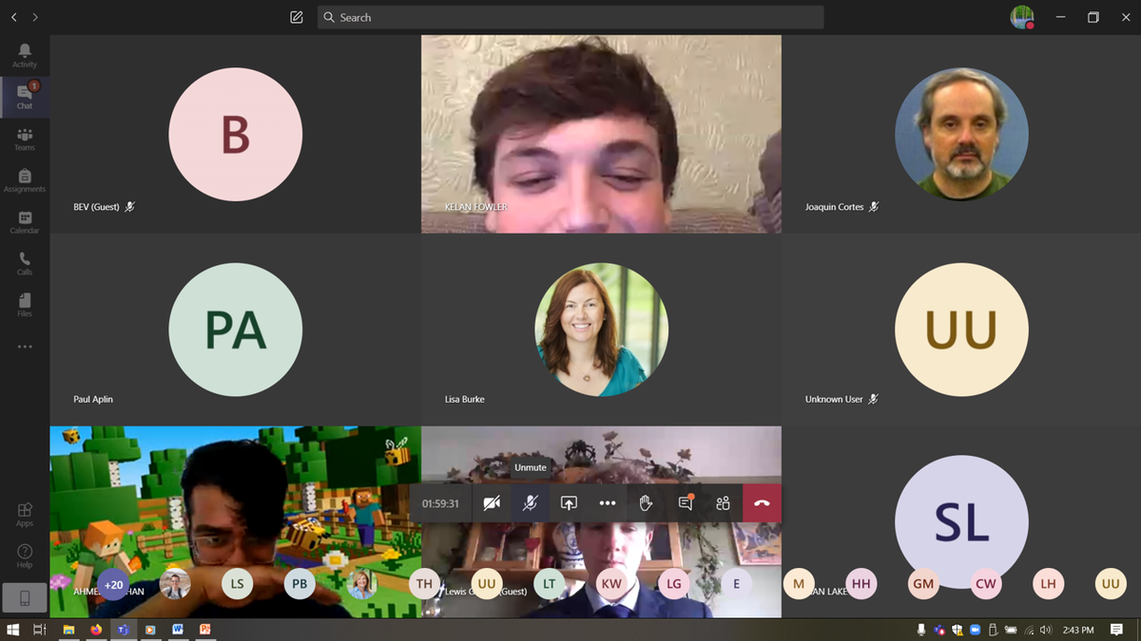Open Task View on the taskbar
The image size is (1141, 641).
(40, 630)
